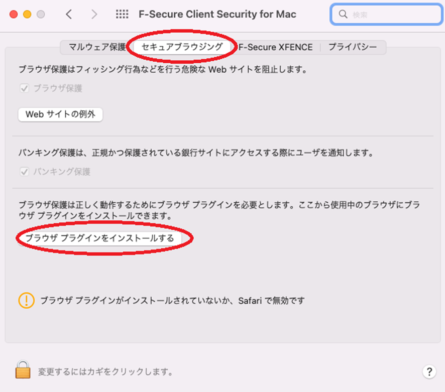The height and width of the screenshot is (392, 445).
Task: Toggle the バンキング保護 checkbox
Action: tap(25, 172)
